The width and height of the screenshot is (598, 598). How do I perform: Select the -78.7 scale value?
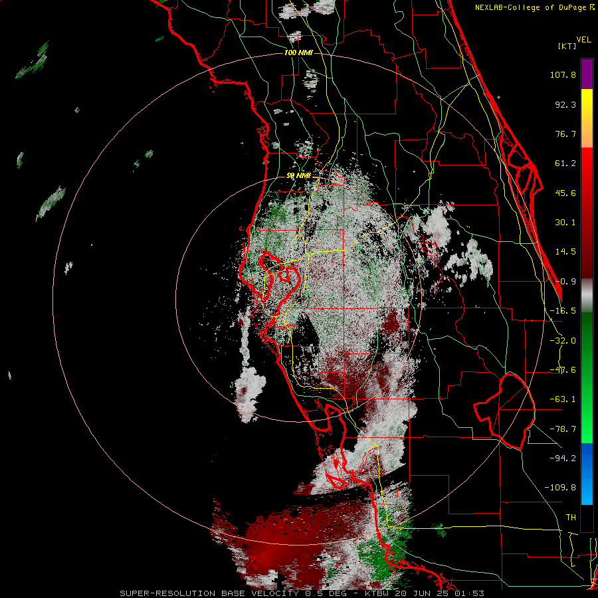pyautogui.click(x=563, y=429)
